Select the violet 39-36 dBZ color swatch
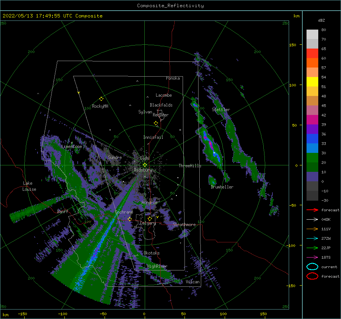Viewport: 341px width, 319px height. coord(312,129)
